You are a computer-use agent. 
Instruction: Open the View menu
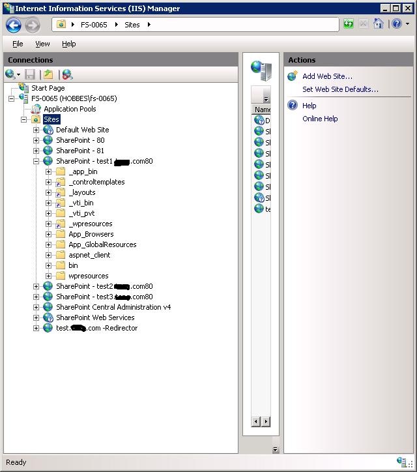click(42, 44)
